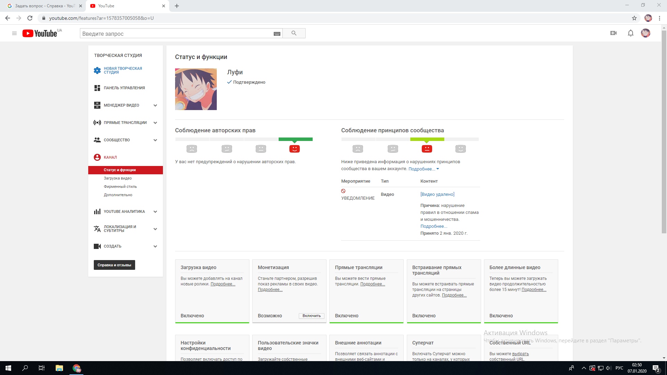Click the Луфи channel avatar thumbnail
667x375 pixels.
pos(196,89)
